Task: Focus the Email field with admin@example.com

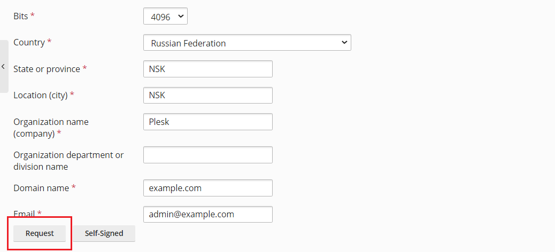Action: [x=207, y=214]
